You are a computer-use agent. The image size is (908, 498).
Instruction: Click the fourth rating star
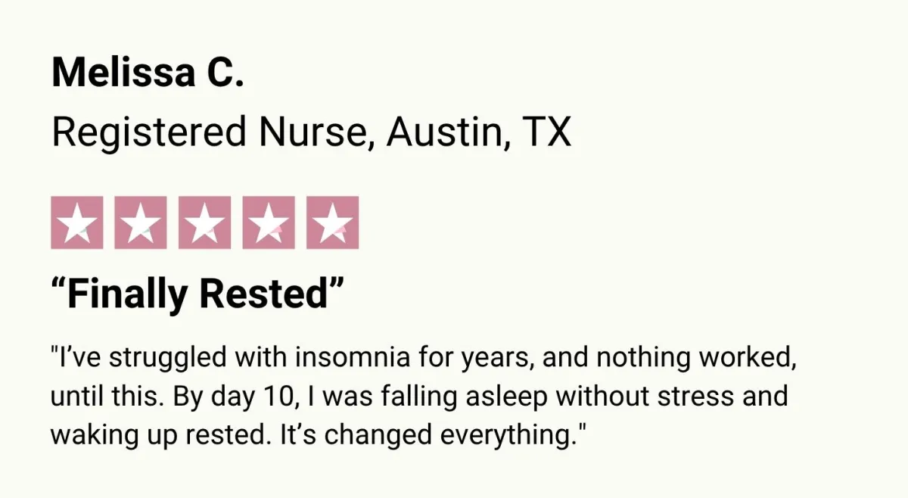269,223
